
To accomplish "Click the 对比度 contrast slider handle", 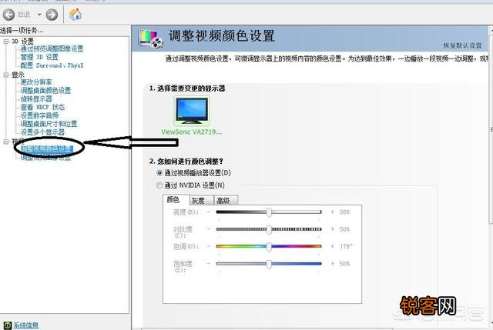I will coord(269,229).
